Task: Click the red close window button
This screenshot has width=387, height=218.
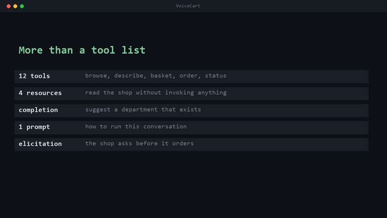Action: coord(9,6)
